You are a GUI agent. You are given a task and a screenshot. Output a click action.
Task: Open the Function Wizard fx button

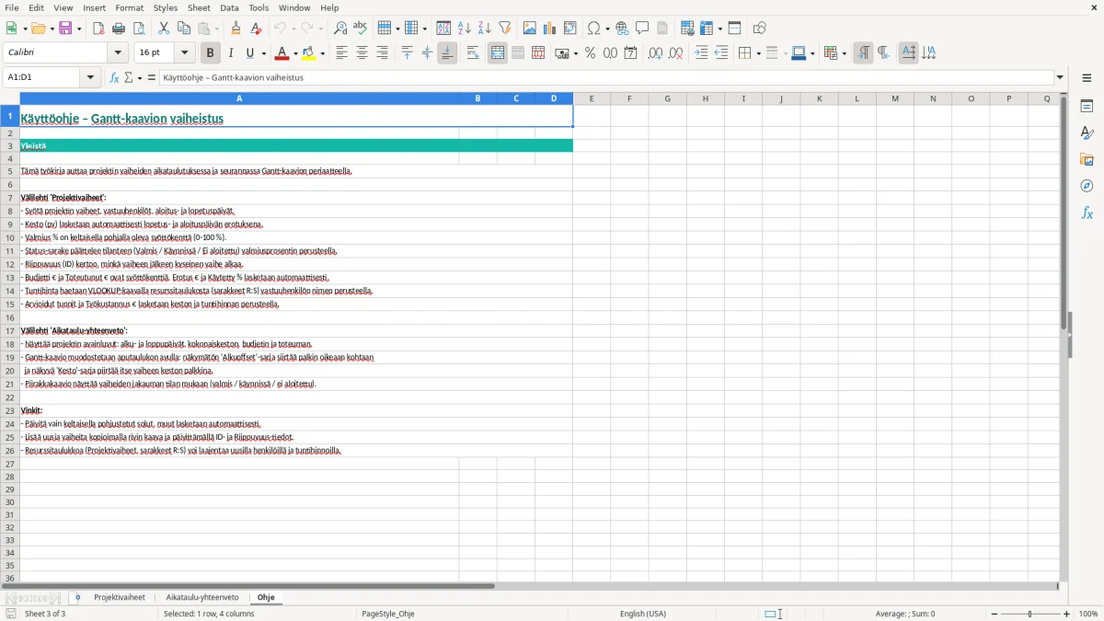(x=115, y=77)
